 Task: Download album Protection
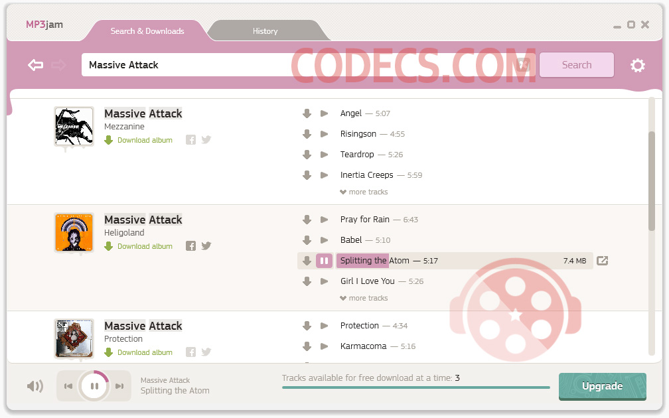139,352
